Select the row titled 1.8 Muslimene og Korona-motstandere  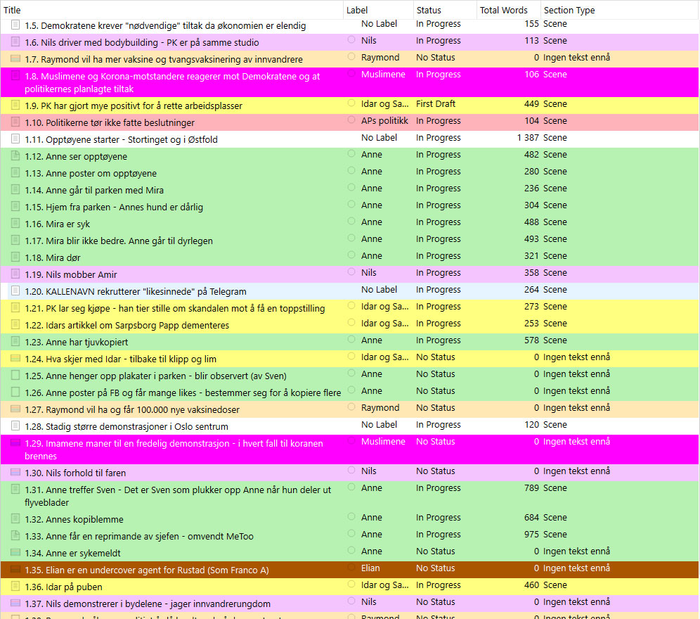[350, 82]
